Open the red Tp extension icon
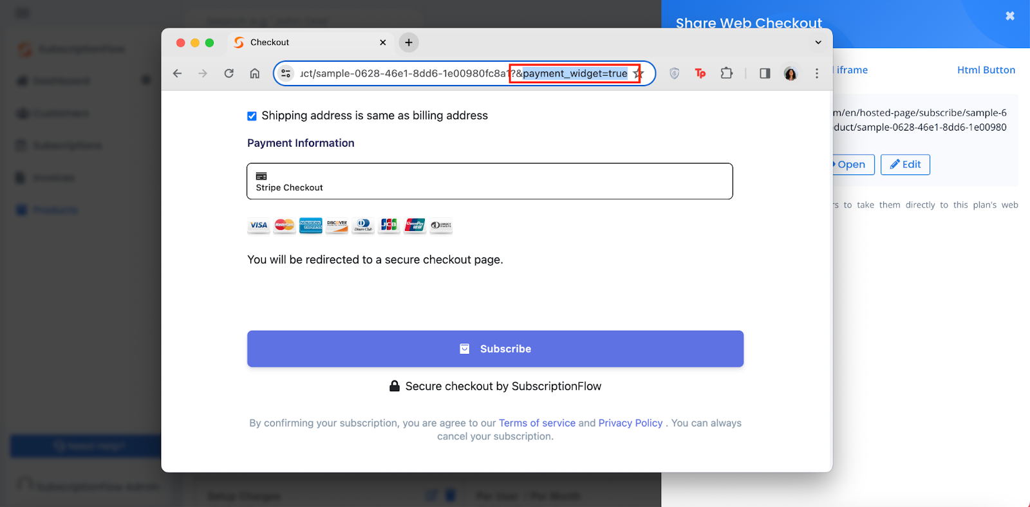Screen dimensions: 1030x507 click(700, 73)
